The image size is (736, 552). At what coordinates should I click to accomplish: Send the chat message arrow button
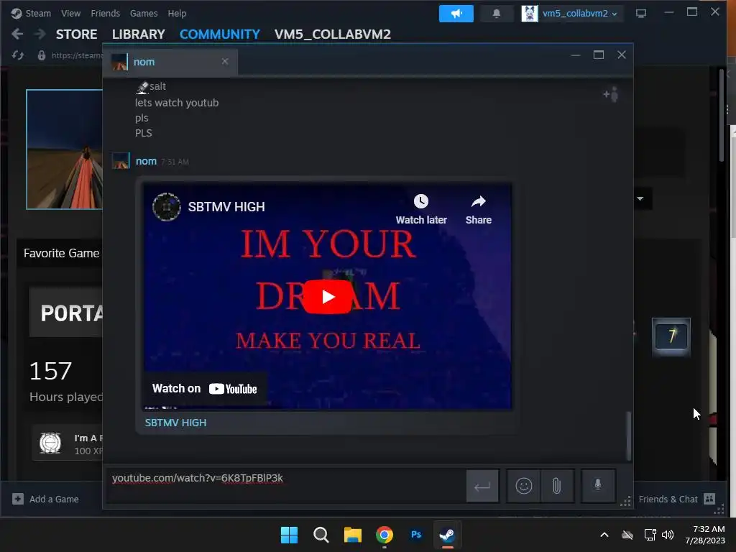click(482, 486)
